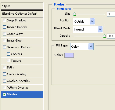
Task: Select the Styles panel header
Action: pos(22,6)
